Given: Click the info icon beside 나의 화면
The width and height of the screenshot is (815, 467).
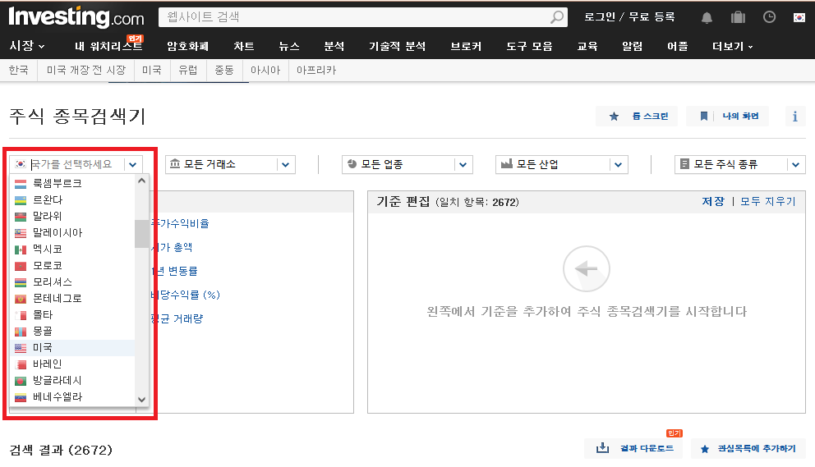Looking at the screenshot, I should click(794, 116).
